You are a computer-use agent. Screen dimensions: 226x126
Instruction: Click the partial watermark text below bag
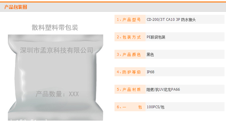(28, 120)
